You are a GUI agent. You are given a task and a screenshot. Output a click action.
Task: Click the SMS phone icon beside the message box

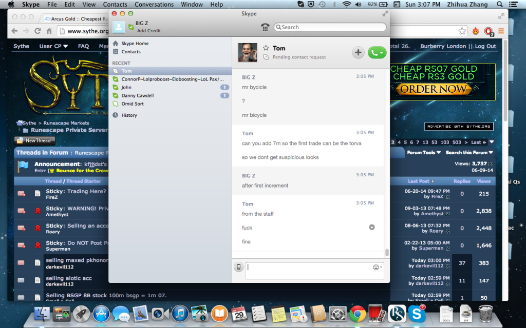[x=238, y=266]
